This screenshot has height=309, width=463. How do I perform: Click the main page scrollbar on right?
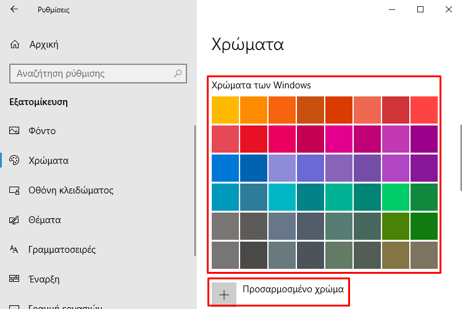point(461,158)
